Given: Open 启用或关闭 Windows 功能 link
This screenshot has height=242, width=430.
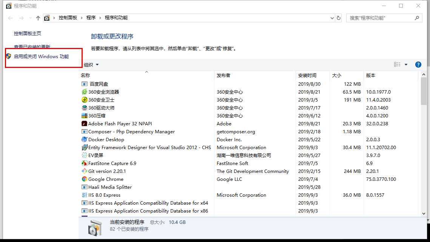Looking at the screenshot, I should [42, 57].
